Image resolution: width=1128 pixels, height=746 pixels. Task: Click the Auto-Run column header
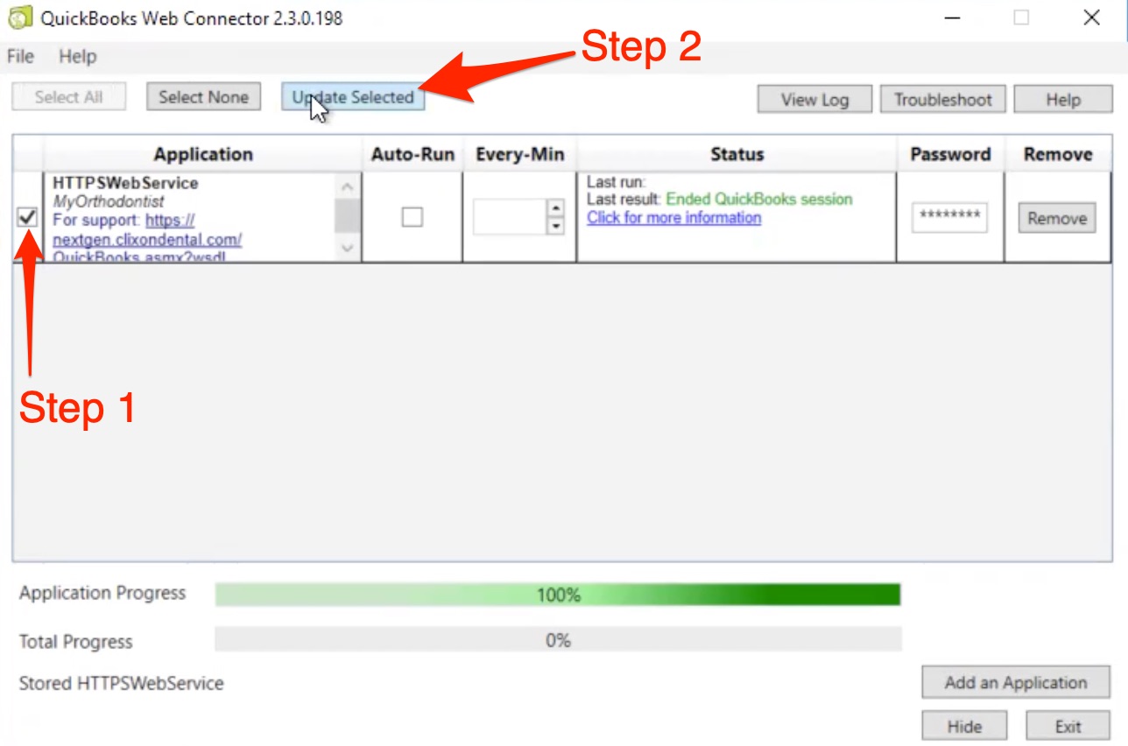click(x=412, y=155)
